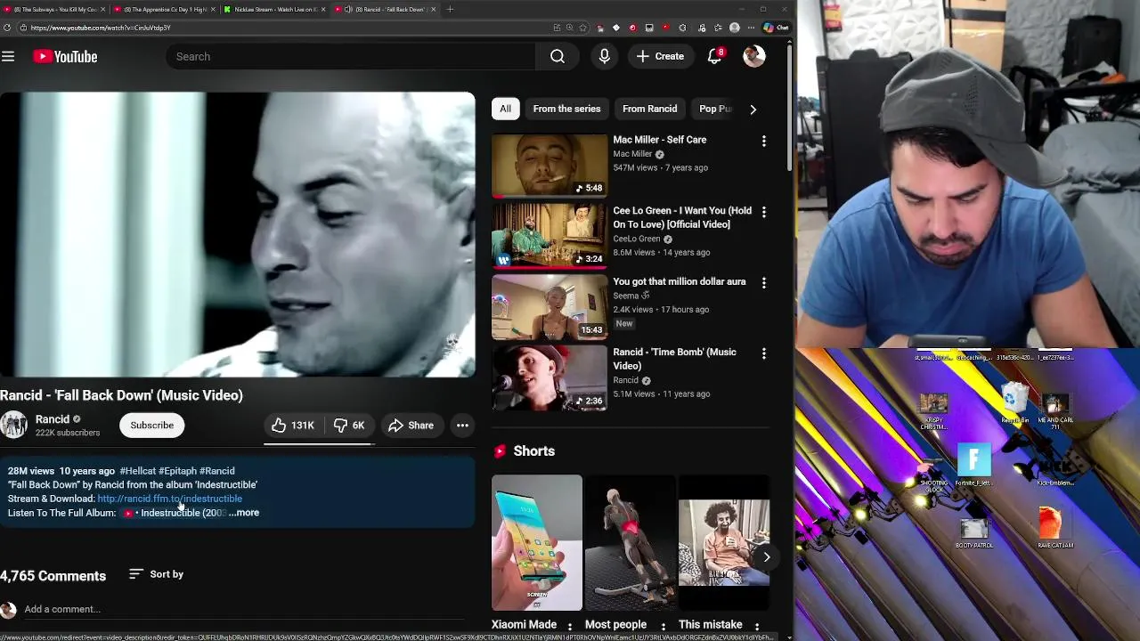Select the From the series chip

coord(566,109)
